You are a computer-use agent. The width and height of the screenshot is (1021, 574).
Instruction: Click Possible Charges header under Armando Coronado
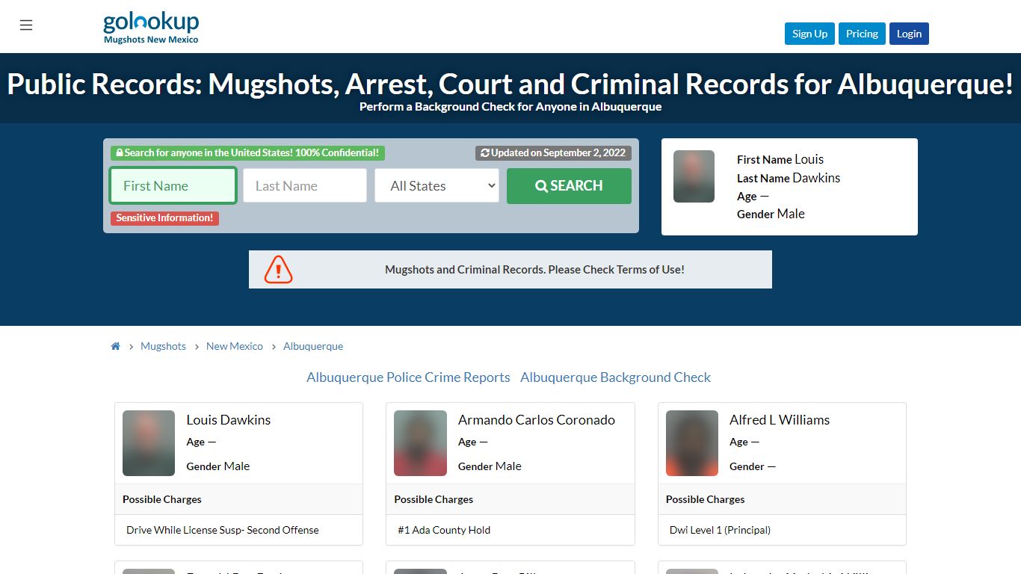(434, 499)
